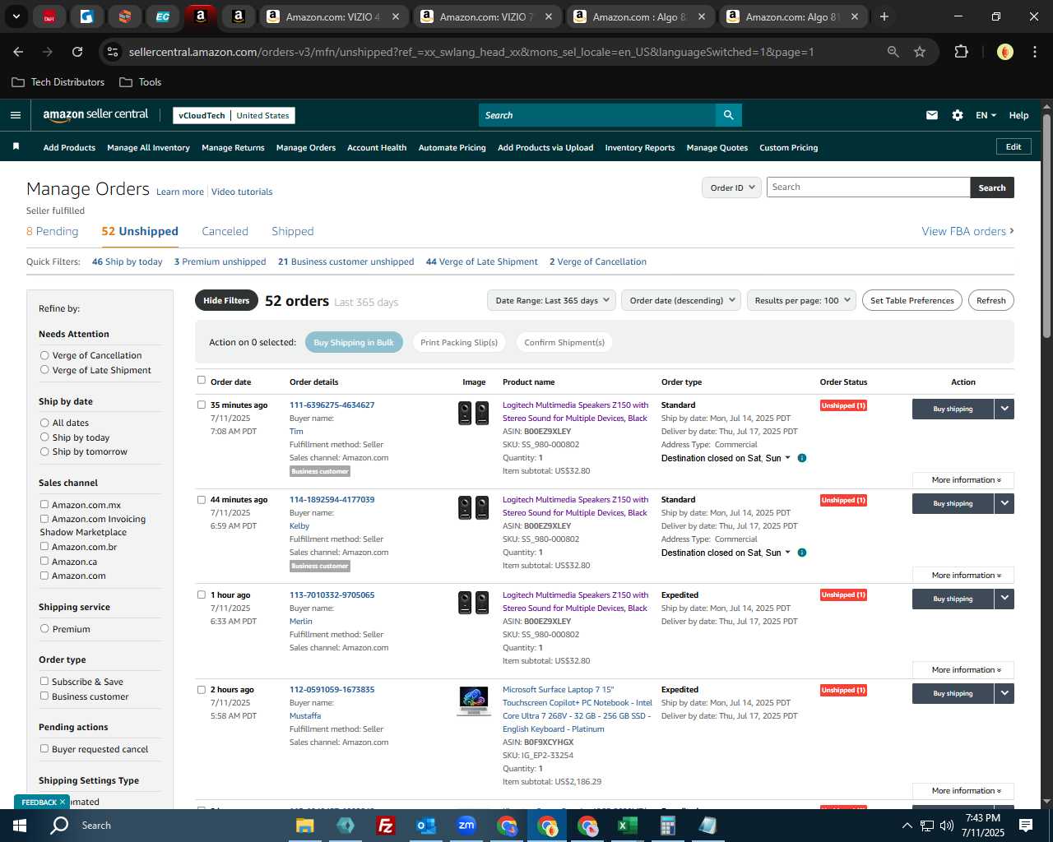
Task: Open Outlook from taskbar
Action: (425, 826)
